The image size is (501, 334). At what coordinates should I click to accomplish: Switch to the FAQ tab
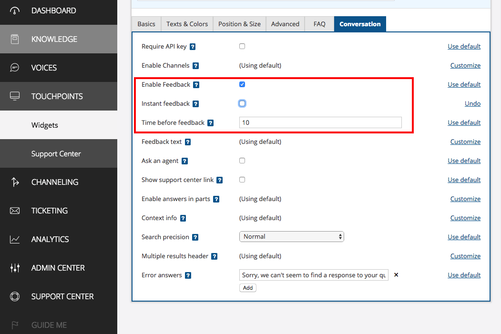[319, 24]
